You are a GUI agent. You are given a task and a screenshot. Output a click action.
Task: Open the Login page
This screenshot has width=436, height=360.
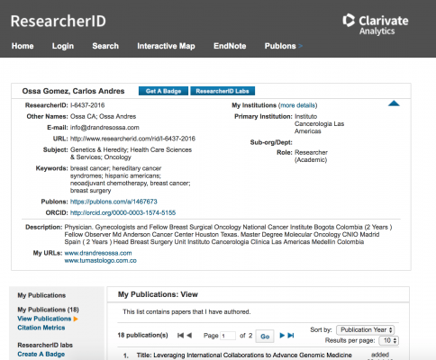coord(63,46)
